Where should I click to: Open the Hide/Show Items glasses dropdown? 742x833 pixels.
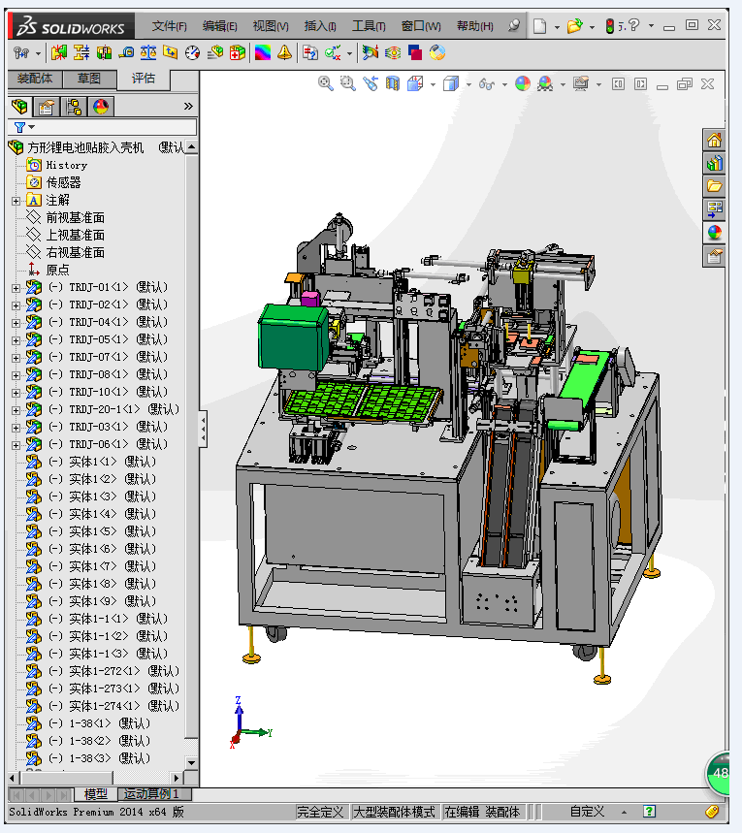tap(503, 84)
